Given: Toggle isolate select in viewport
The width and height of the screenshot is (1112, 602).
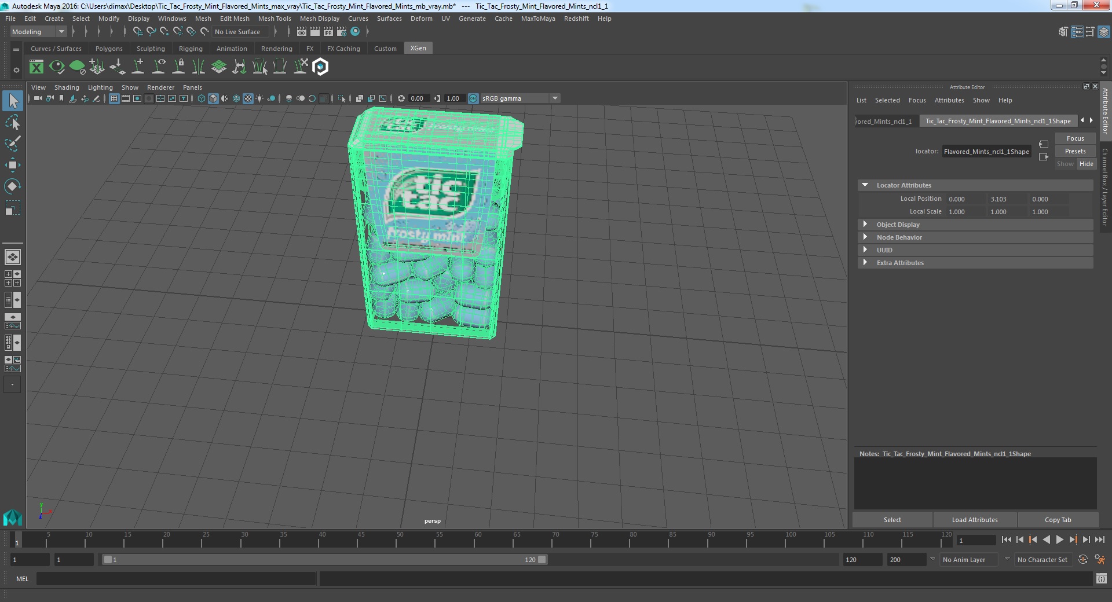Looking at the screenshot, I should (x=342, y=98).
